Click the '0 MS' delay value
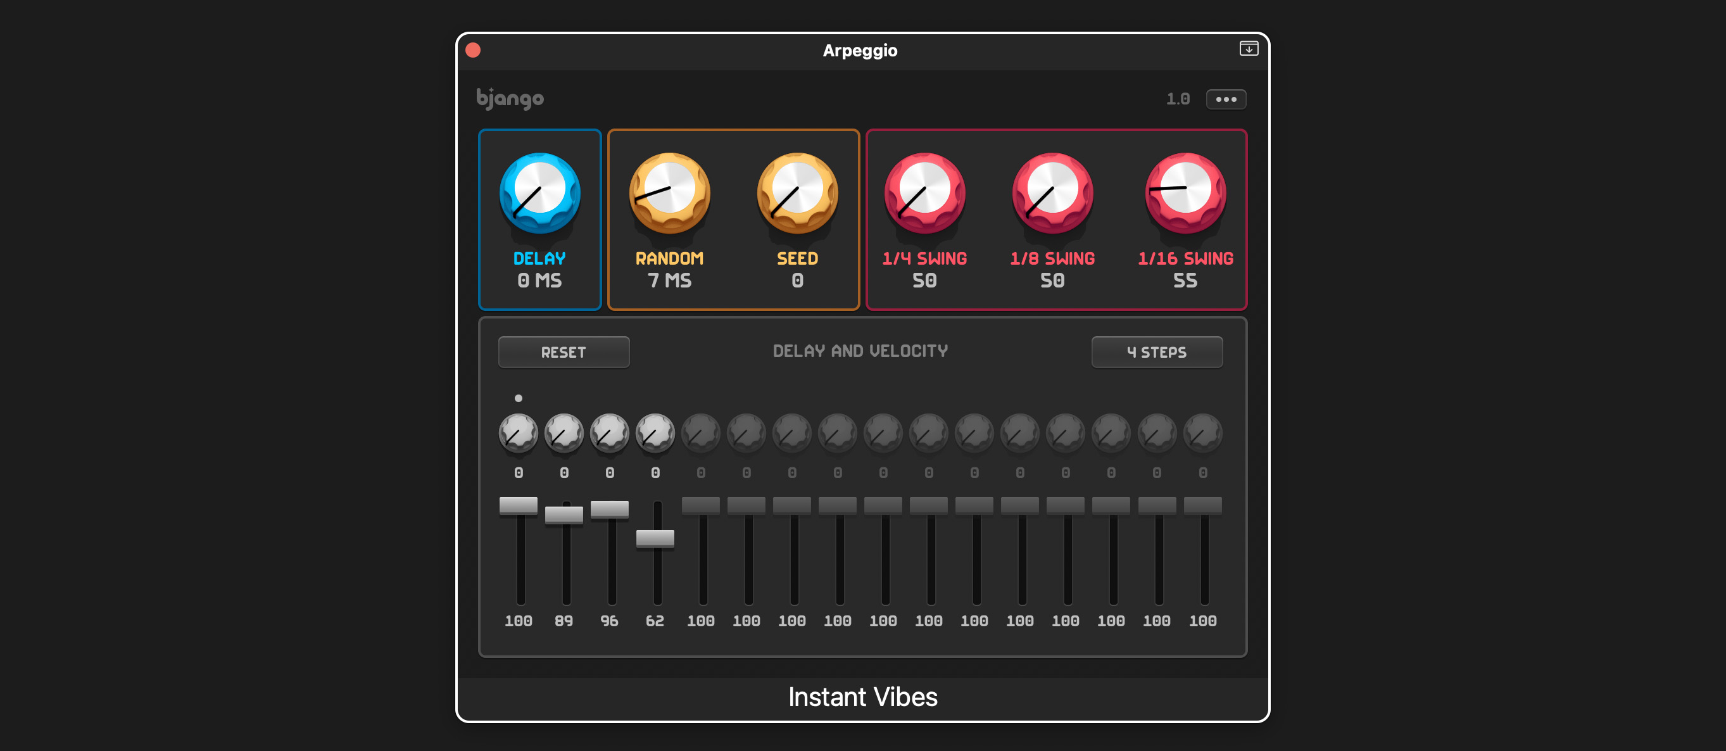 point(539,281)
